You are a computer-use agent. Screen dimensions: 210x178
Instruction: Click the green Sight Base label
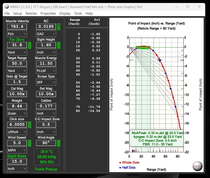tap(17, 156)
